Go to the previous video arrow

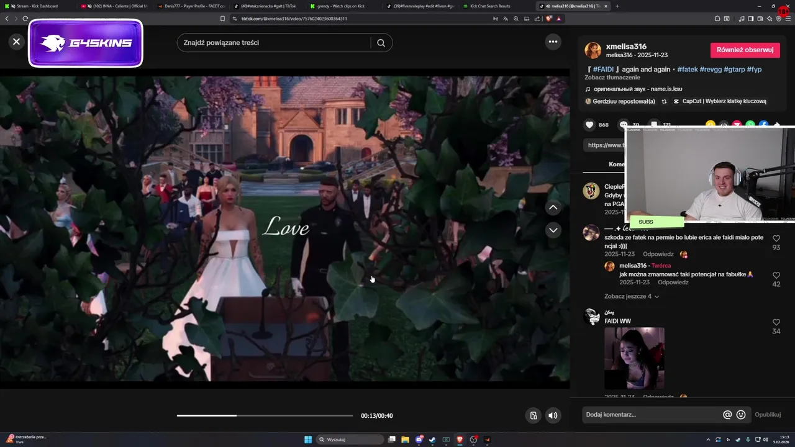pyautogui.click(x=553, y=207)
